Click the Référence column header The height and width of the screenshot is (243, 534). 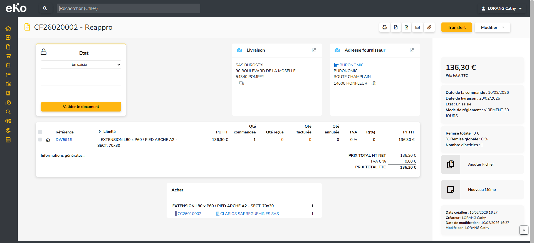pos(65,132)
